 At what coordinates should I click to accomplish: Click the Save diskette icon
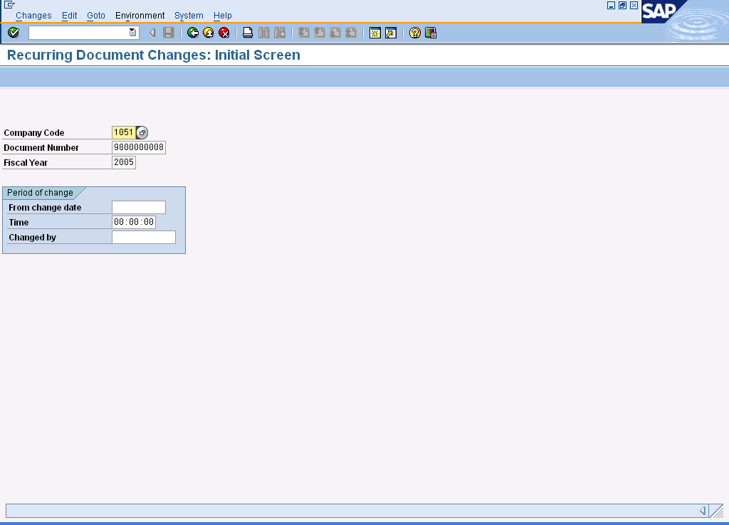tap(168, 33)
